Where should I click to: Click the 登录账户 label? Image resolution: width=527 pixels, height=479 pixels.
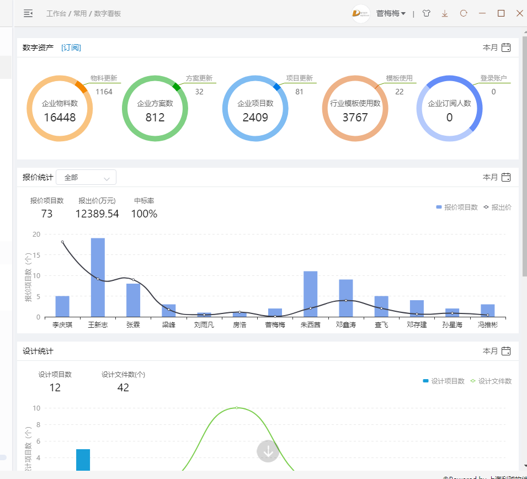click(x=493, y=78)
